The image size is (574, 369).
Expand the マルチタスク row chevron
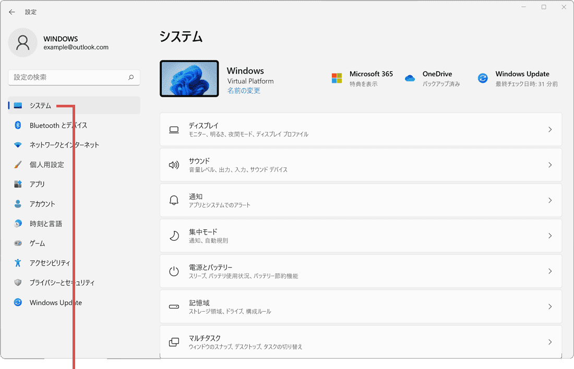pos(549,342)
